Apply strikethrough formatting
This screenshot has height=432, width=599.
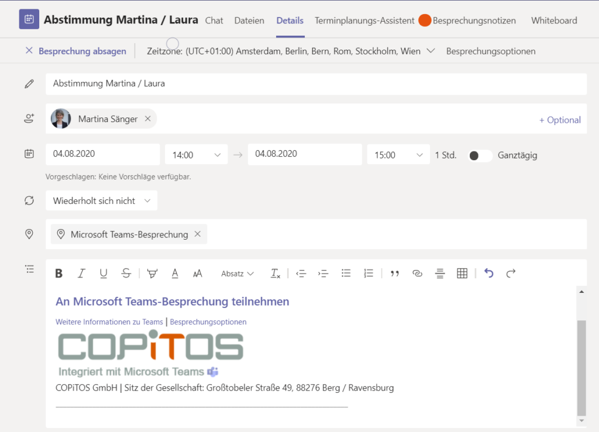(x=126, y=273)
